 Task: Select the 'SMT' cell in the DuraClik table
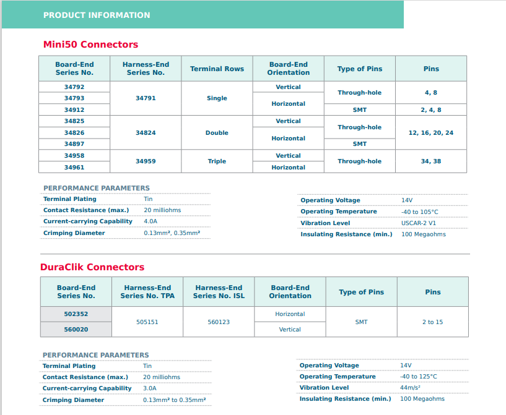point(361,322)
